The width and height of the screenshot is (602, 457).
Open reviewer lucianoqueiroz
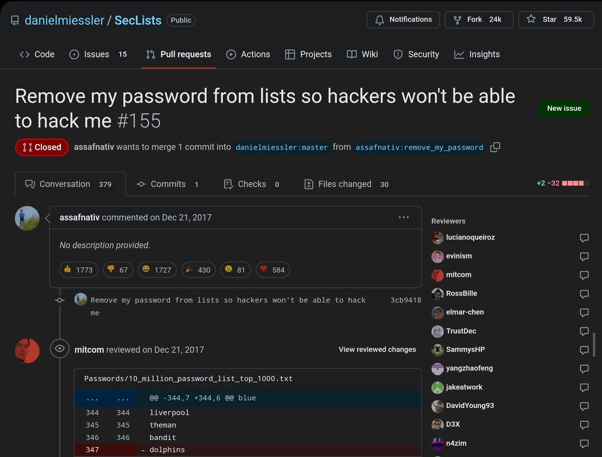pos(471,237)
